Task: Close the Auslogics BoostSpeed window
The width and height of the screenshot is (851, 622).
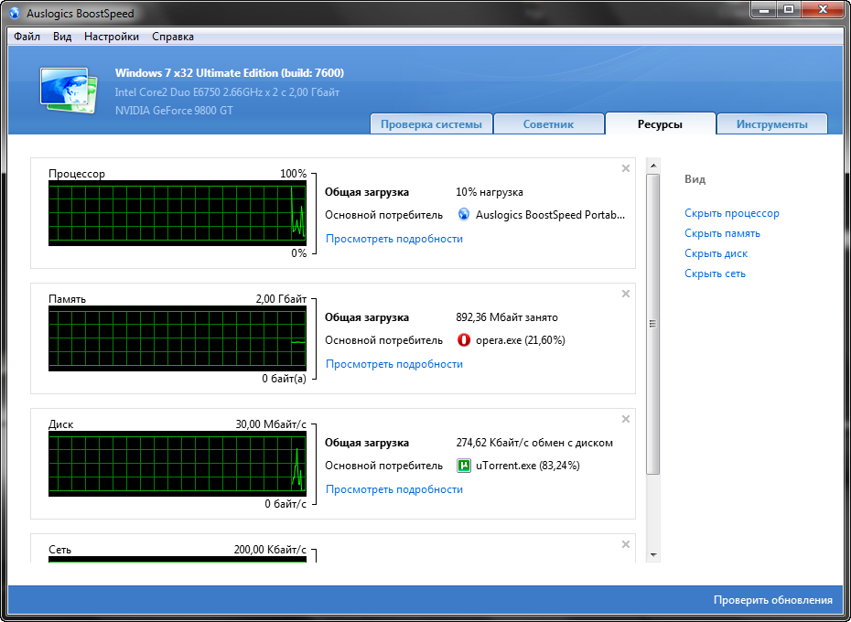Action: 823,9
